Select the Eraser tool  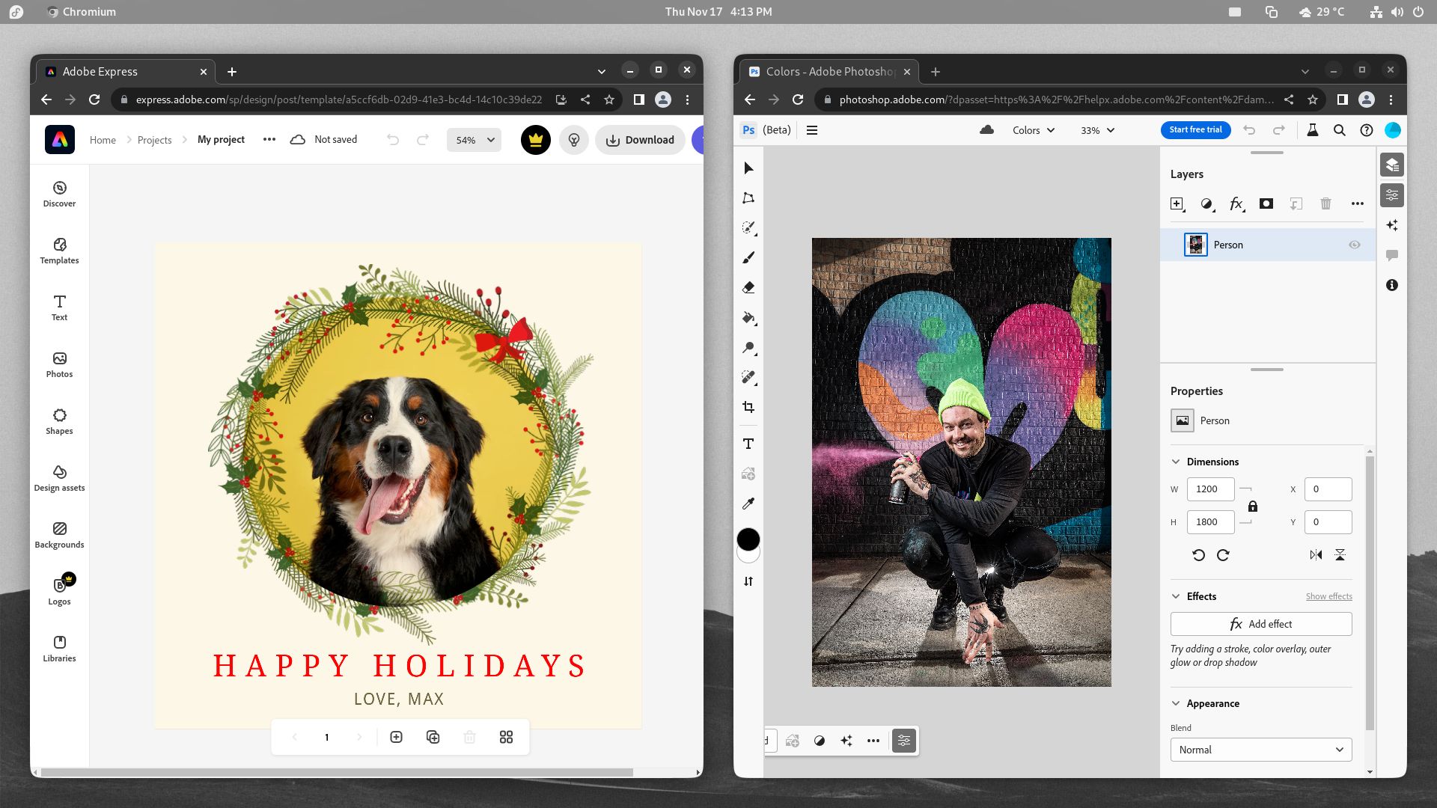coord(748,287)
